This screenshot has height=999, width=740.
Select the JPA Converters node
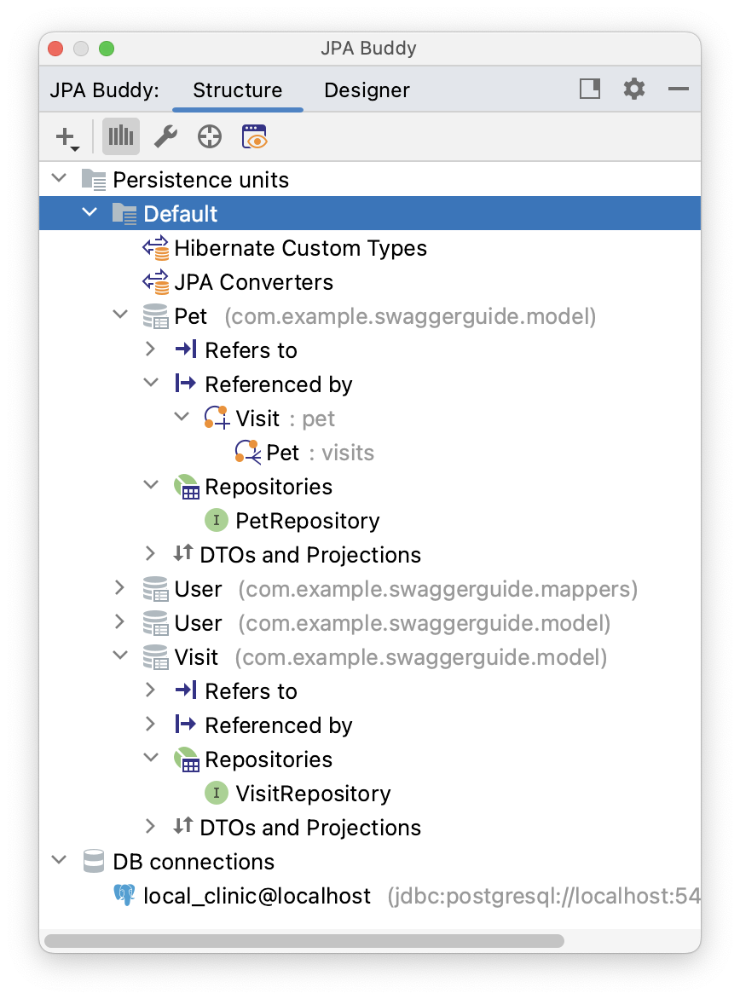[x=252, y=282]
